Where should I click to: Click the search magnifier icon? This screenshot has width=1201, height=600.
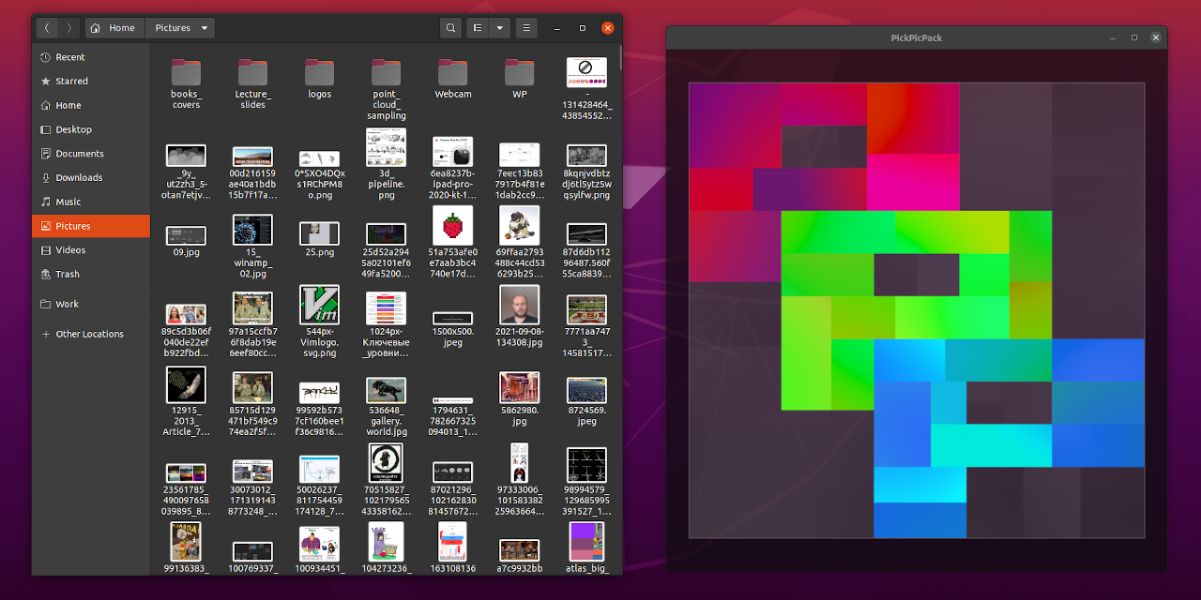click(451, 28)
